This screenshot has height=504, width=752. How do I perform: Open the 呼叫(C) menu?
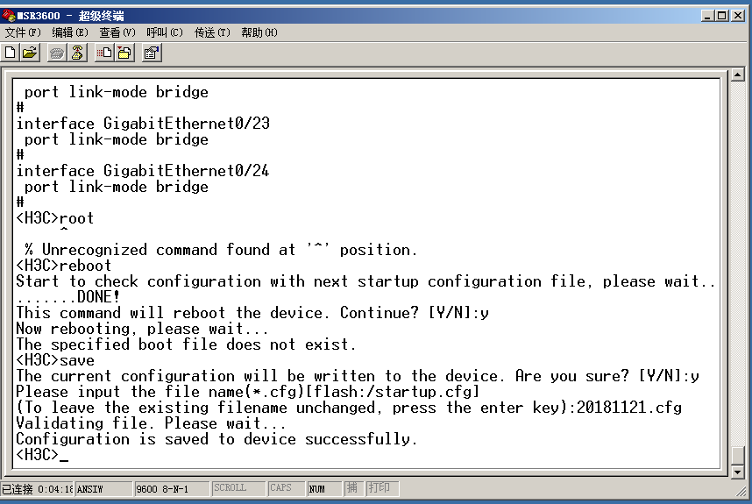[165, 32]
